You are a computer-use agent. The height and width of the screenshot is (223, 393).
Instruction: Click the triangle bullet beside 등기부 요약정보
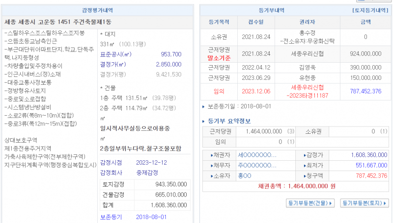[205, 122]
